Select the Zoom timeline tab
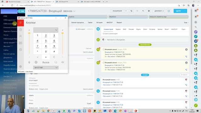Image resolution: width=201 pixels, height=113 pixels. 145,29
